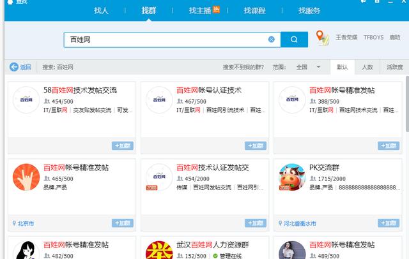Open the orange hand avatar of 465/500 group
The height and width of the screenshot is (259, 409).
coord(26,177)
